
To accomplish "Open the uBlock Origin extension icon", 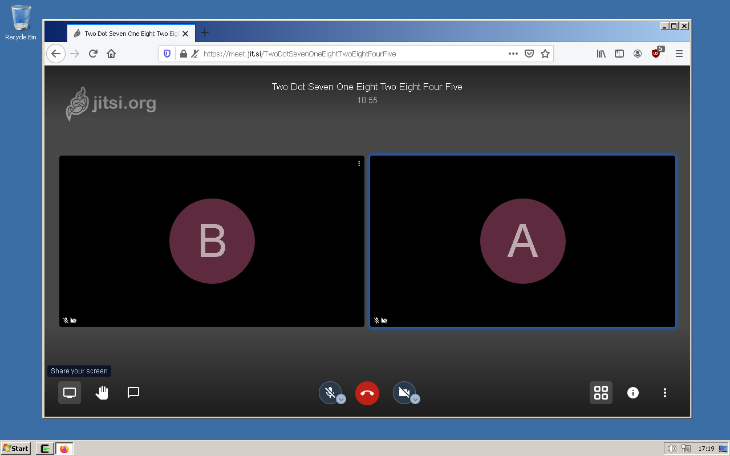I will pyautogui.click(x=656, y=54).
